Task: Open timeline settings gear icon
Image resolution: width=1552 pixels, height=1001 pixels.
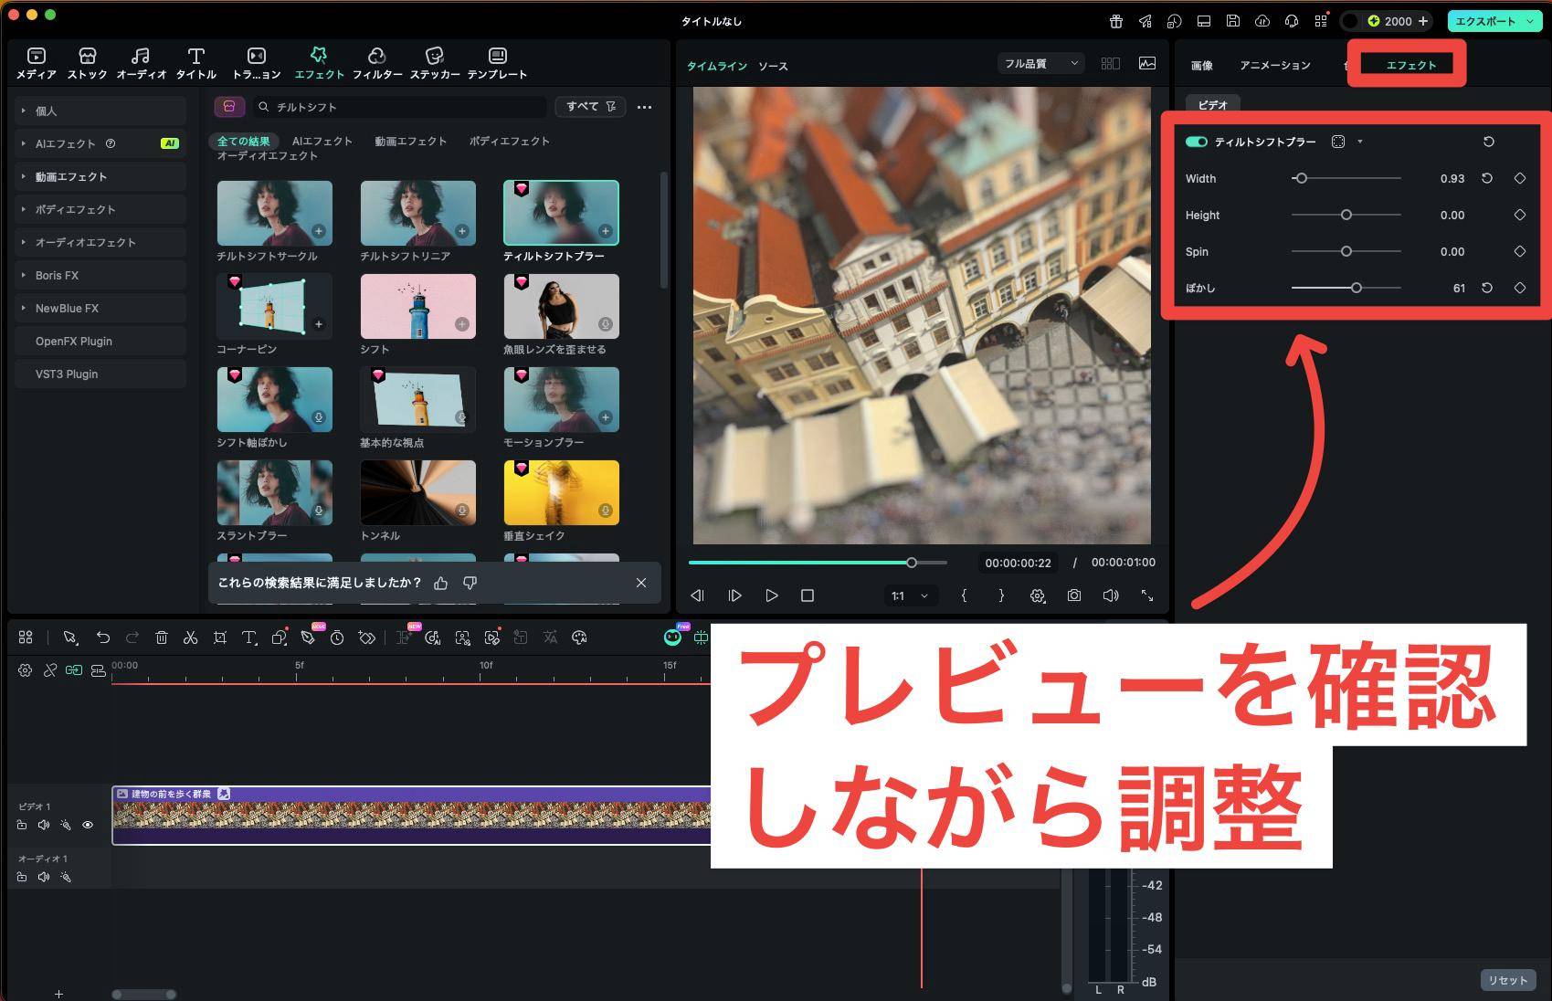Action: coord(25,670)
